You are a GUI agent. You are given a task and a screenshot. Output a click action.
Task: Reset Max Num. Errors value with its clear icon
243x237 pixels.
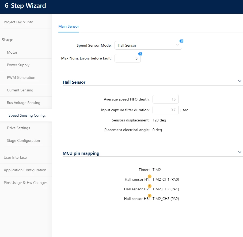coord(140,54)
